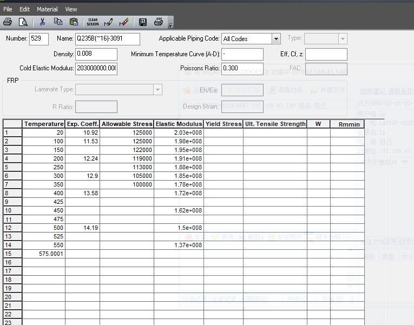
Task: Select the Poissons Ratio field
Action: (242, 69)
